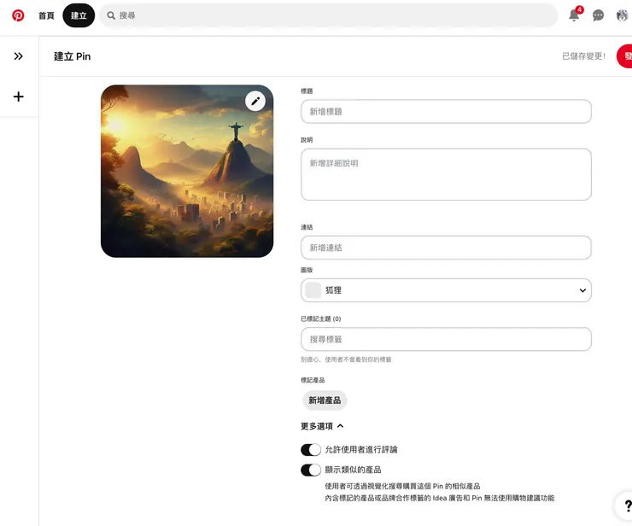This screenshot has width=632, height=526.
Task: Expand the sidebar with double chevron icon
Action: 18,56
